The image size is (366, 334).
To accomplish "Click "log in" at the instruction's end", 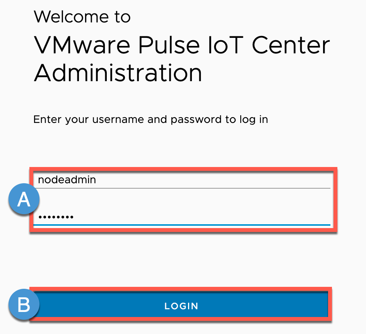I will (x=252, y=119).
